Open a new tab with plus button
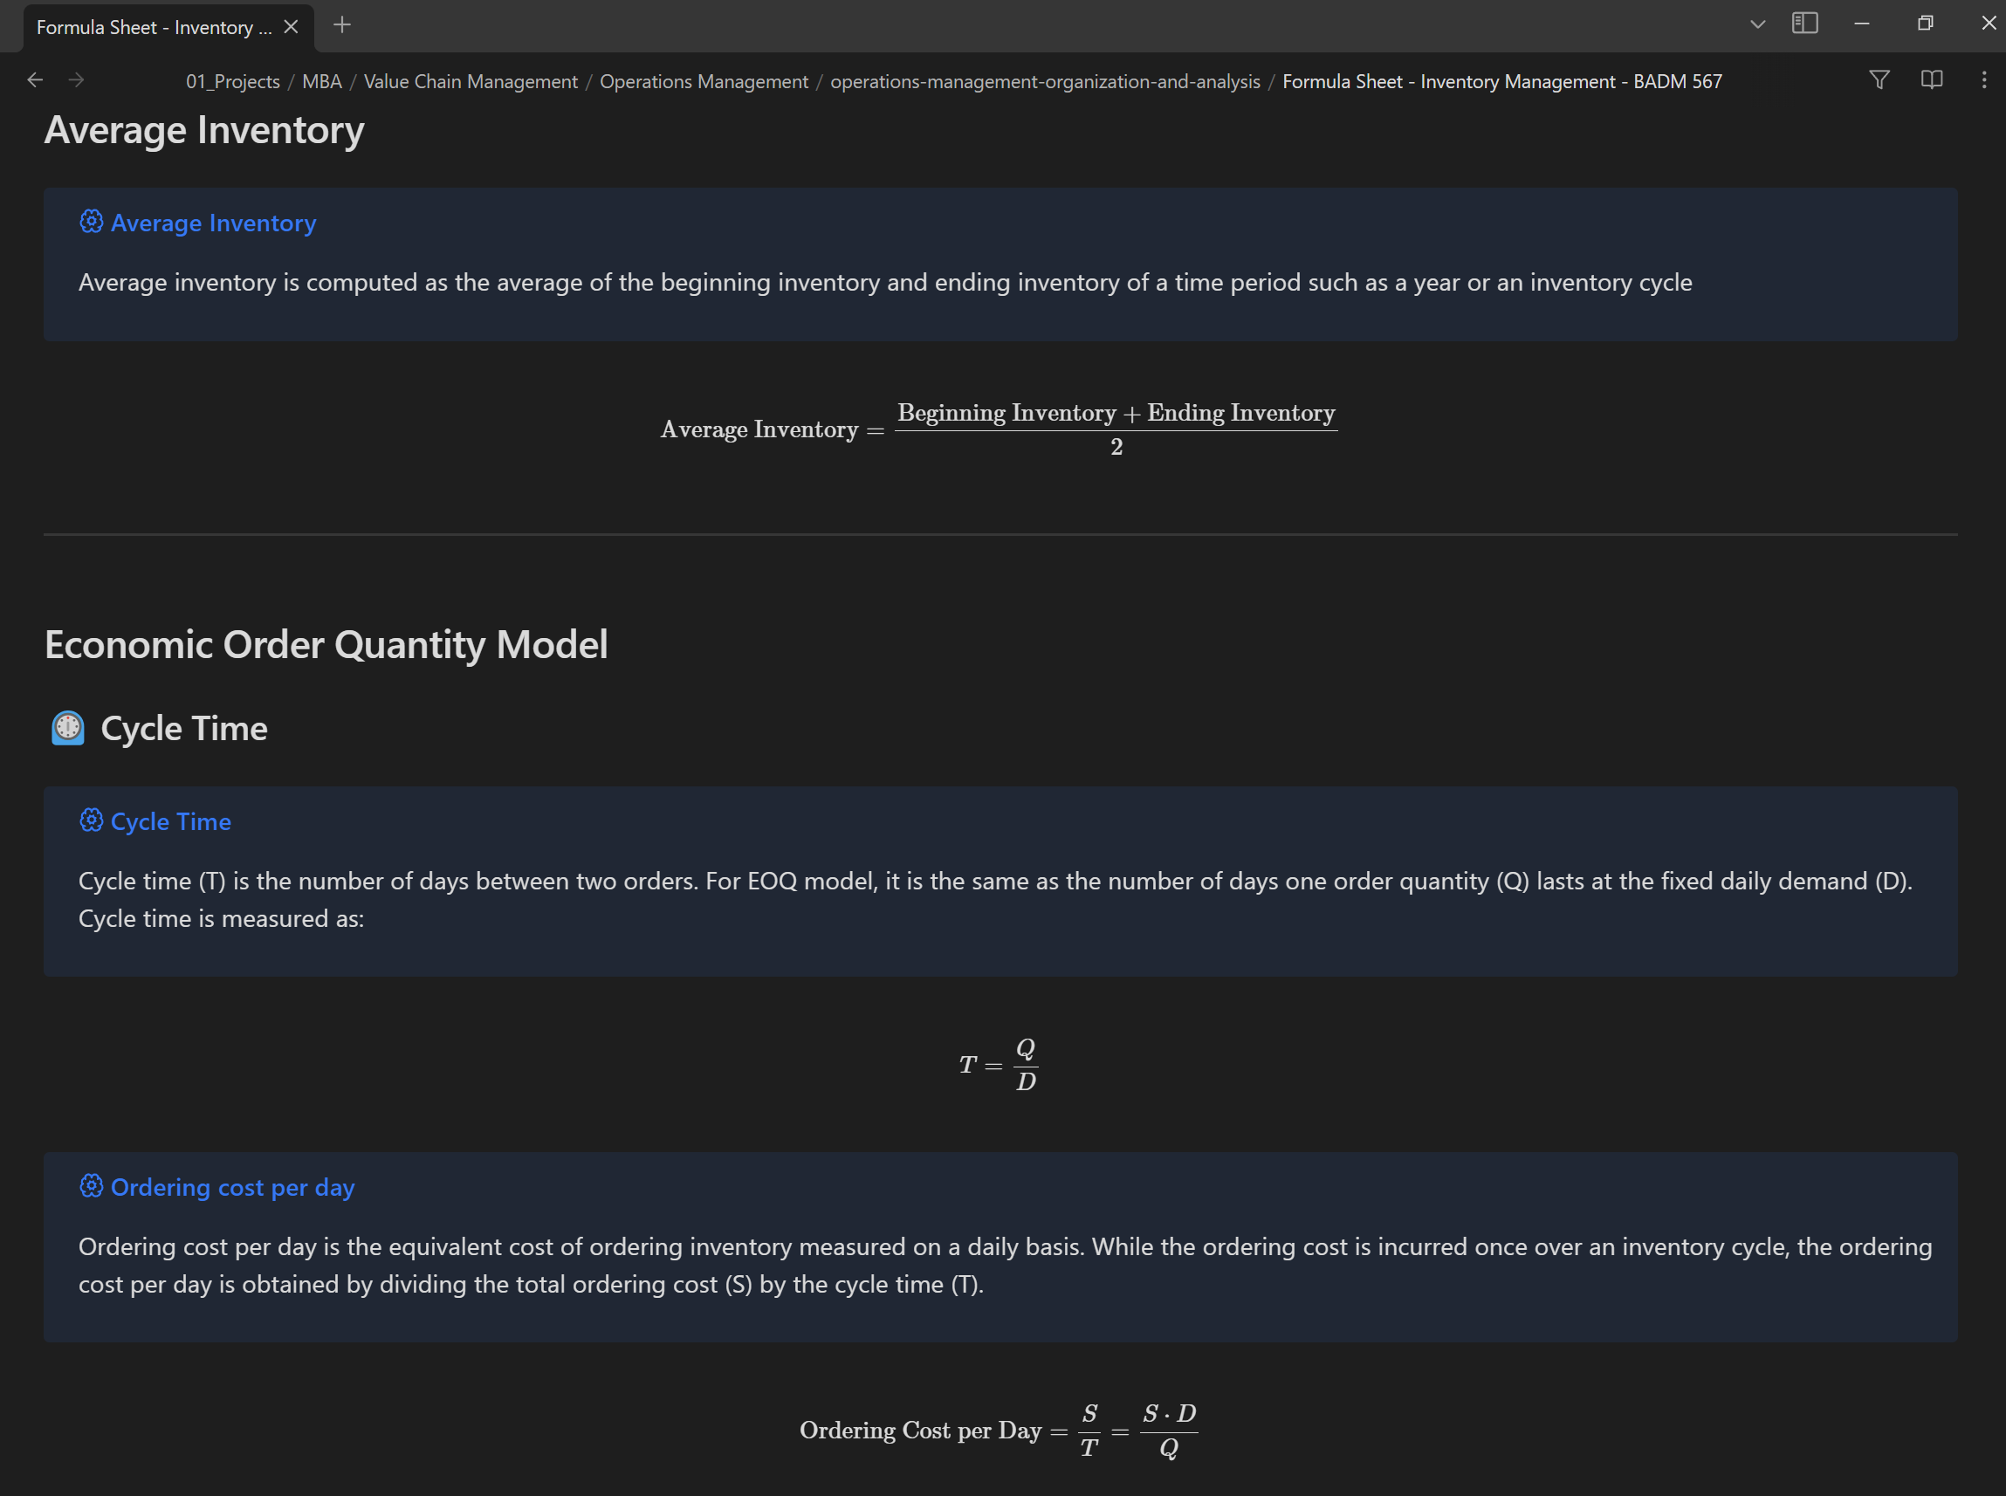This screenshot has height=1496, width=2006. (341, 25)
